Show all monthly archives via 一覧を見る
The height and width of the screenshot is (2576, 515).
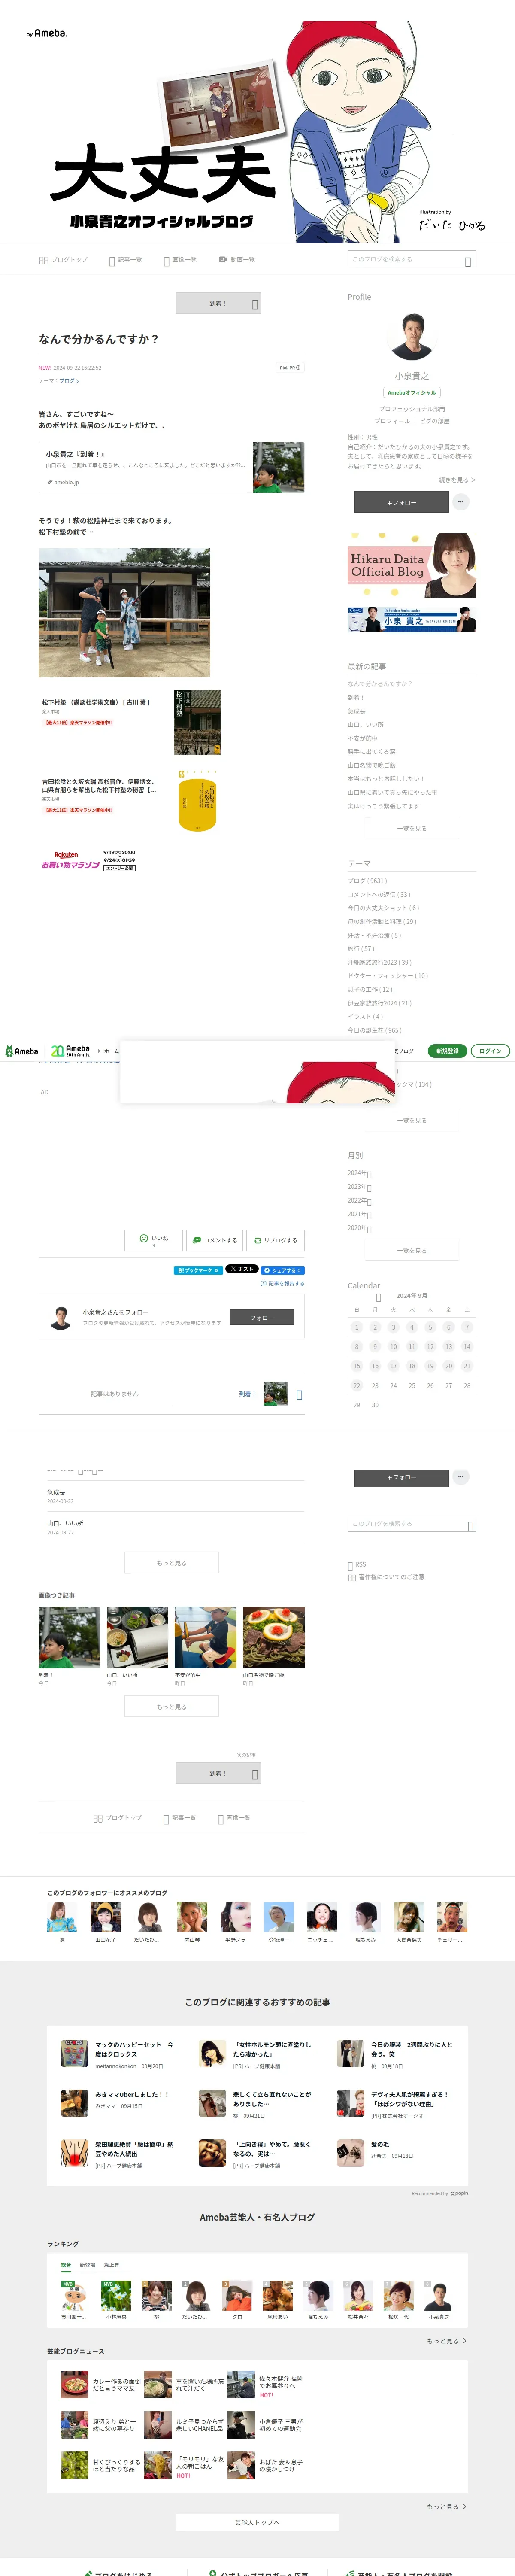pos(411,1250)
